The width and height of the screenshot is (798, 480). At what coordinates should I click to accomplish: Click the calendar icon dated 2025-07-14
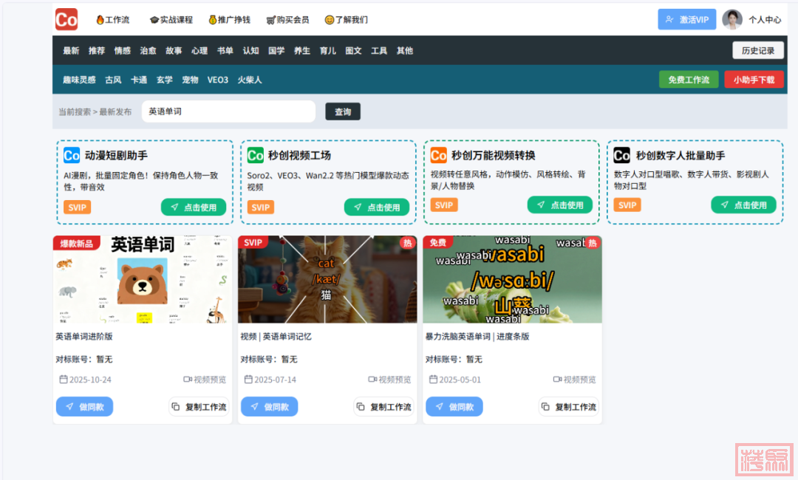tap(248, 380)
